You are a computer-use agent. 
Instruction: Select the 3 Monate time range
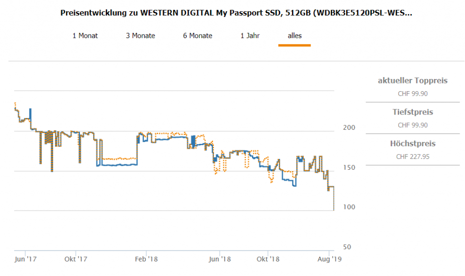140,35
